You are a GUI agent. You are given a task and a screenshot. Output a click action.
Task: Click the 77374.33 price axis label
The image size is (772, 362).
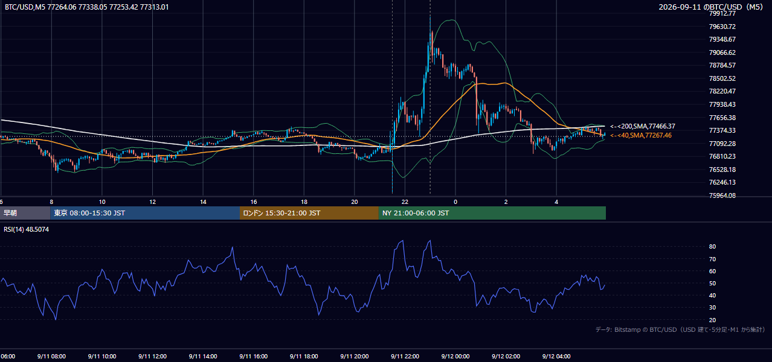[x=722, y=130]
